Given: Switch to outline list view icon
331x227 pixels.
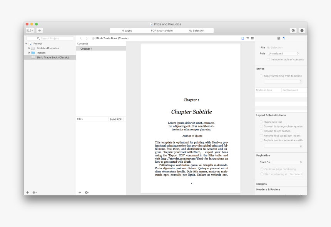Looking at the screenshot, I should (247, 38).
